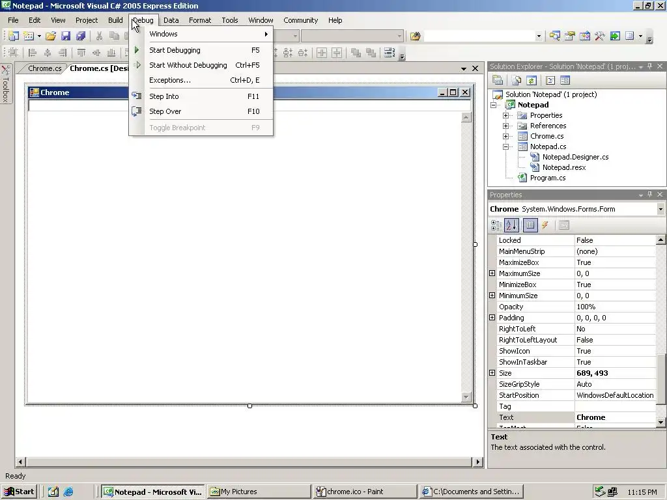Viewport: 667px width, 500px height.
Task: Open the Properties object selector dropdown
Action: (x=660, y=209)
